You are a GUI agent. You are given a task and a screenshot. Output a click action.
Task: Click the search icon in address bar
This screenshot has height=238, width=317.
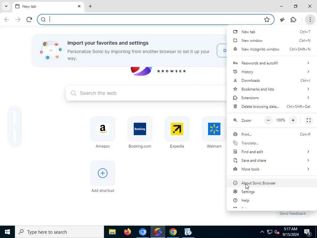tap(43, 20)
